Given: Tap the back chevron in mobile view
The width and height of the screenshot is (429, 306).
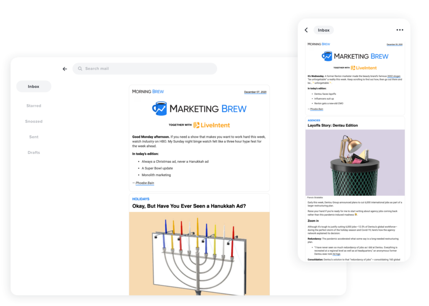Looking at the screenshot, I should click(x=306, y=30).
